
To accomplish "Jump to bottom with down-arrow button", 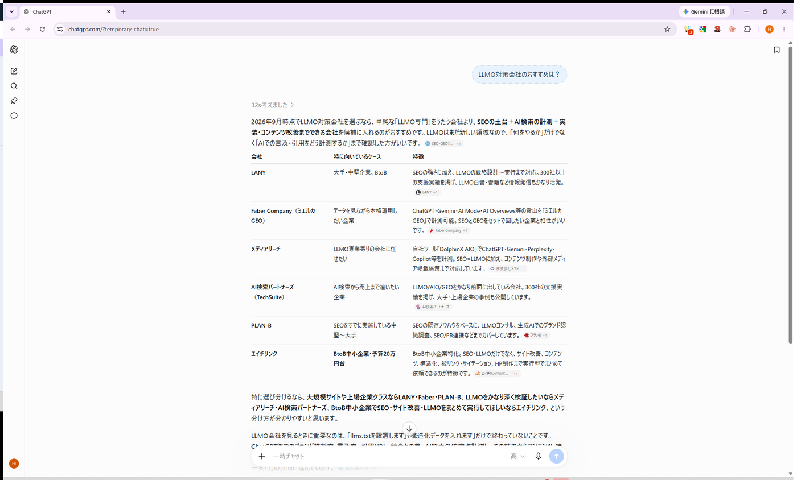I will [409, 429].
